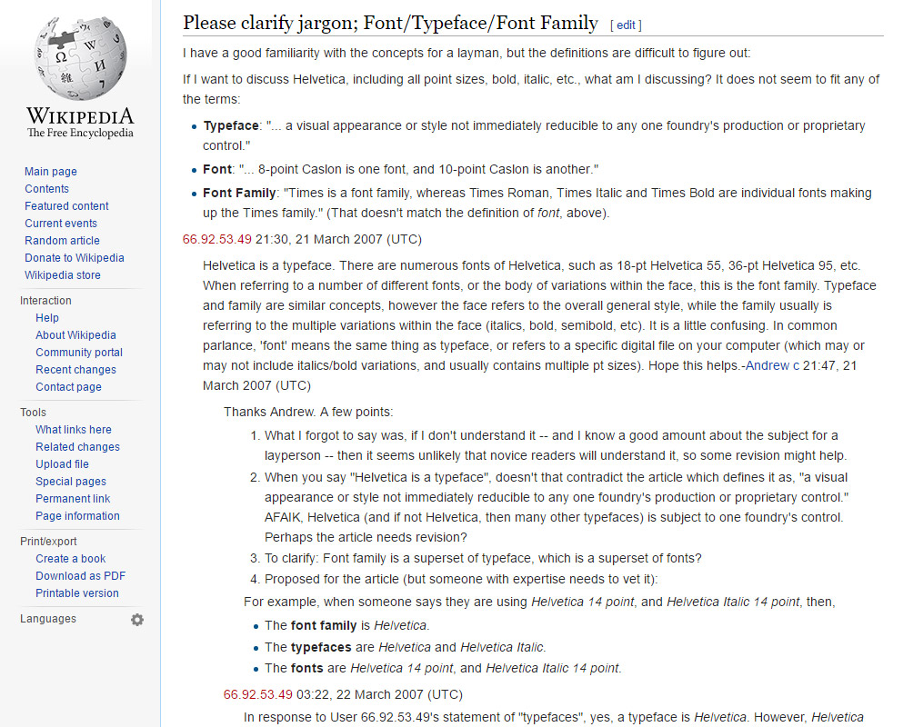The image size is (903, 727).
Task: Open the Contact page link
Action: click(68, 387)
